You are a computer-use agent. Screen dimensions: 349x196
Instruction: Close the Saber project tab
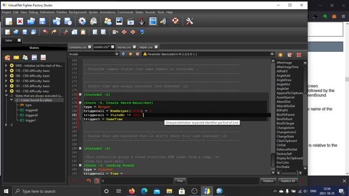click(19, 40)
